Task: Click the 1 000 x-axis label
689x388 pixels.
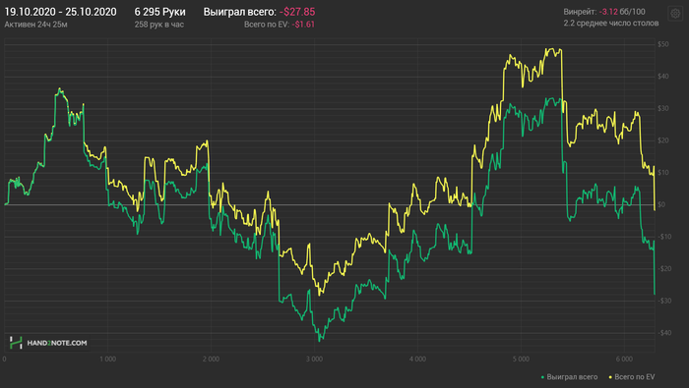Action: 107,360
